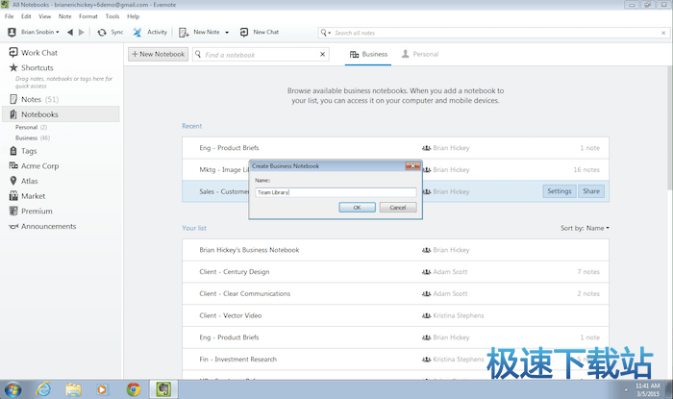Viewport: 673px width, 399px height.
Task: Expand the New Note dropdown arrow
Action: (227, 33)
